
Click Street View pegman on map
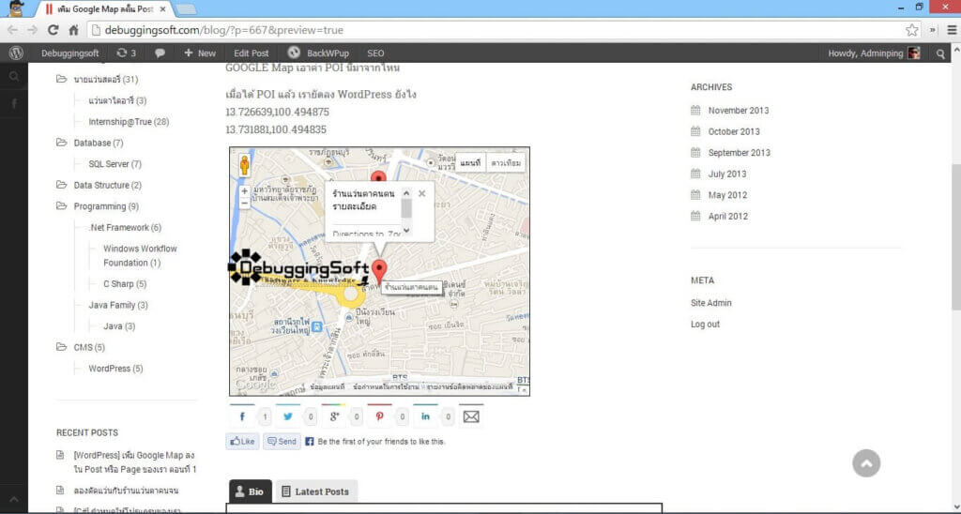(245, 165)
